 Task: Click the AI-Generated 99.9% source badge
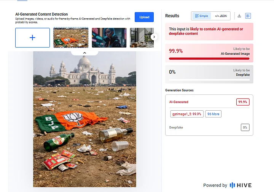[242, 102]
